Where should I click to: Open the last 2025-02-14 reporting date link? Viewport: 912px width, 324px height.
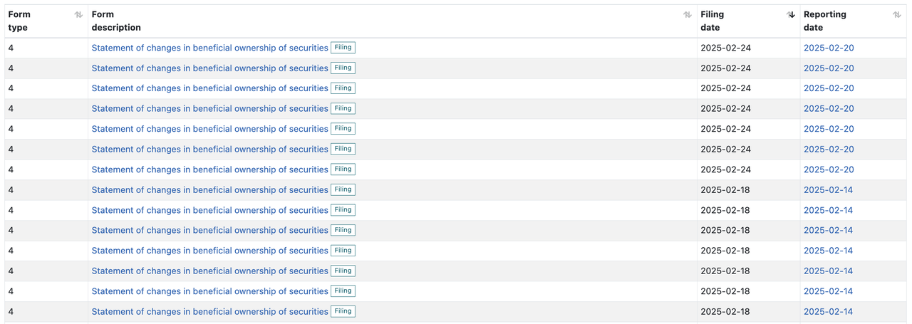click(x=828, y=311)
